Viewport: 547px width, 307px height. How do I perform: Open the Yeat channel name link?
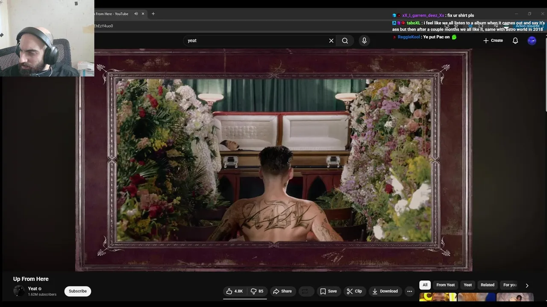click(x=32, y=289)
